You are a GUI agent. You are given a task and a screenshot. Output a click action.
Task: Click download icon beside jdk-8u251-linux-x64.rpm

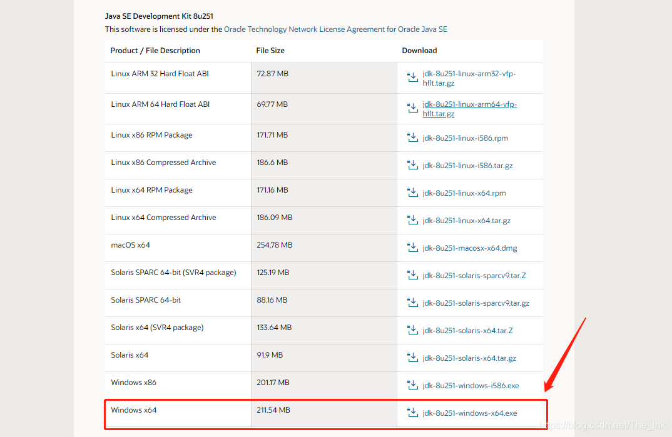(412, 193)
